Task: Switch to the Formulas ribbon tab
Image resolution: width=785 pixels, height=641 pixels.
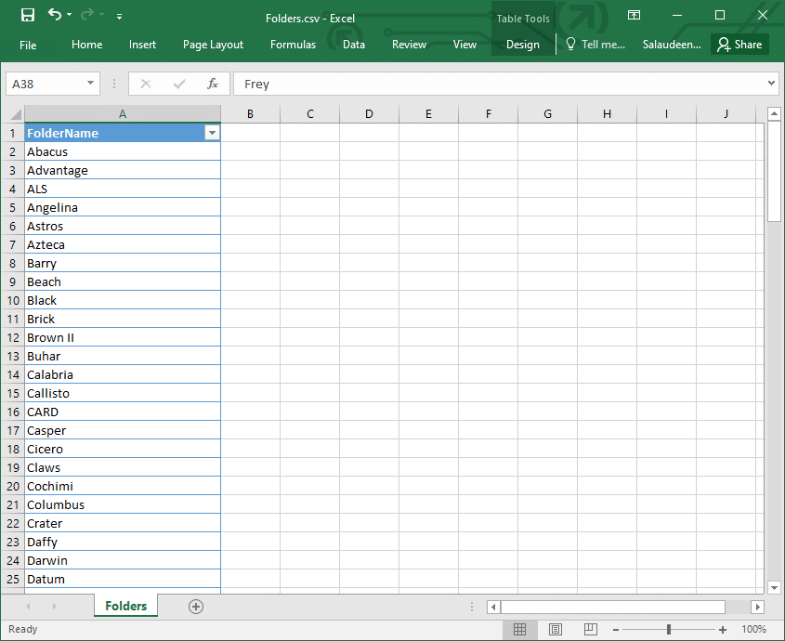Action: (x=293, y=44)
